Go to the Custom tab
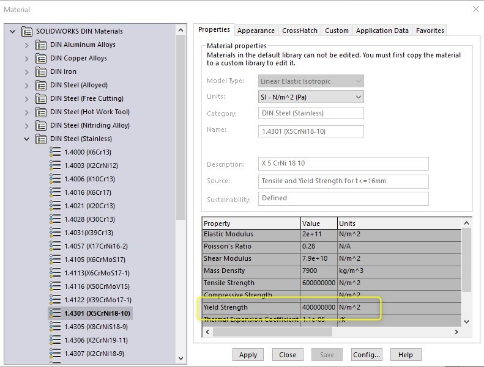The width and height of the screenshot is (484, 367). point(337,31)
